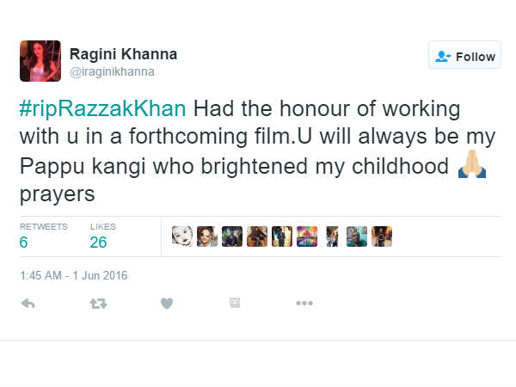View the 26 likes list
Screen dimensions: 516x387
click(98, 243)
